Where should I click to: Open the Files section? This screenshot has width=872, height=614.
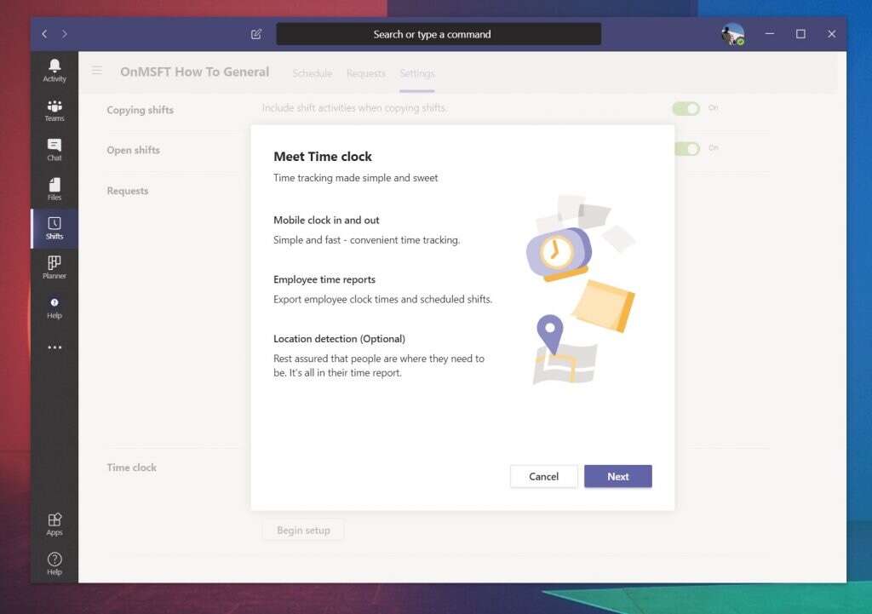pyautogui.click(x=54, y=189)
